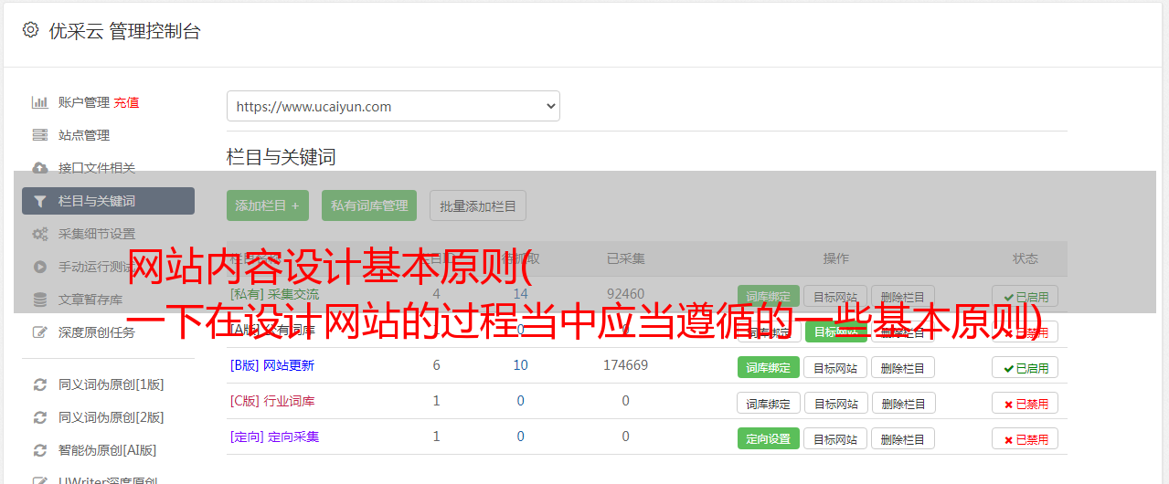Click the 添加栏目 + button
Screen dimensions: 1169x484
268,205
